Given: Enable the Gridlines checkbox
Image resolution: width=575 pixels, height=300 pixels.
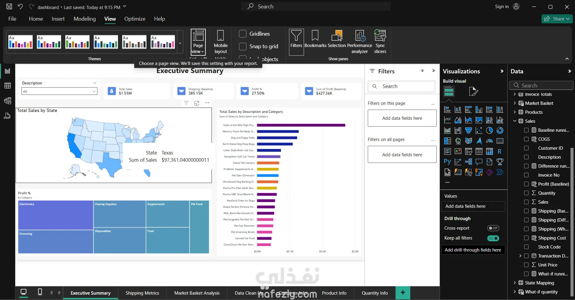Looking at the screenshot, I should point(243,34).
